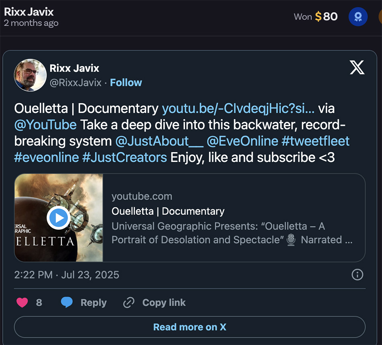Click the youtube.com source label
382x345 pixels.
(142, 196)
